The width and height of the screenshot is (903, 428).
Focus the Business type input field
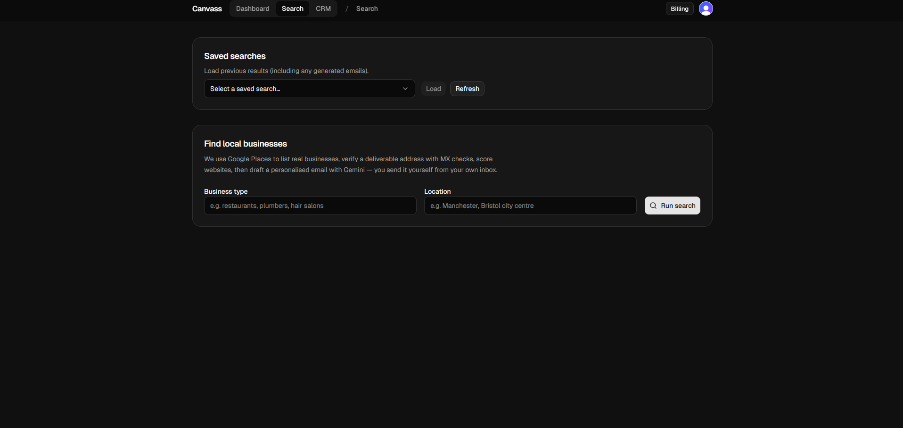pos(310,206)
